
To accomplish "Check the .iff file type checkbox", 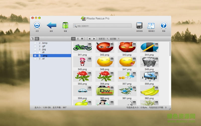I will 35,52.
